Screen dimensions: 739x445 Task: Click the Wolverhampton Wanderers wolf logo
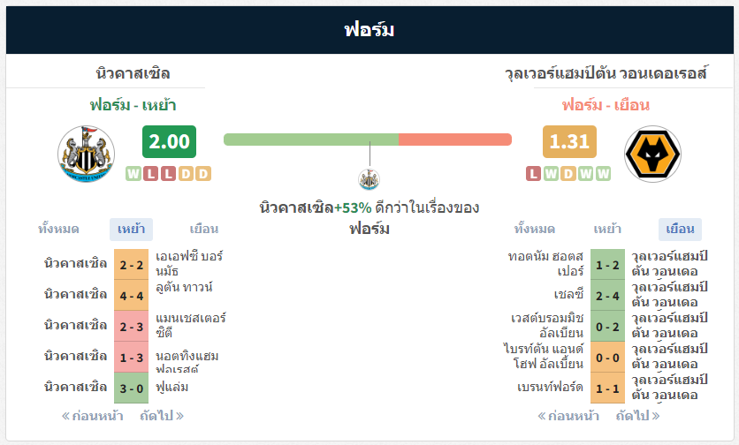coord(652,154)
